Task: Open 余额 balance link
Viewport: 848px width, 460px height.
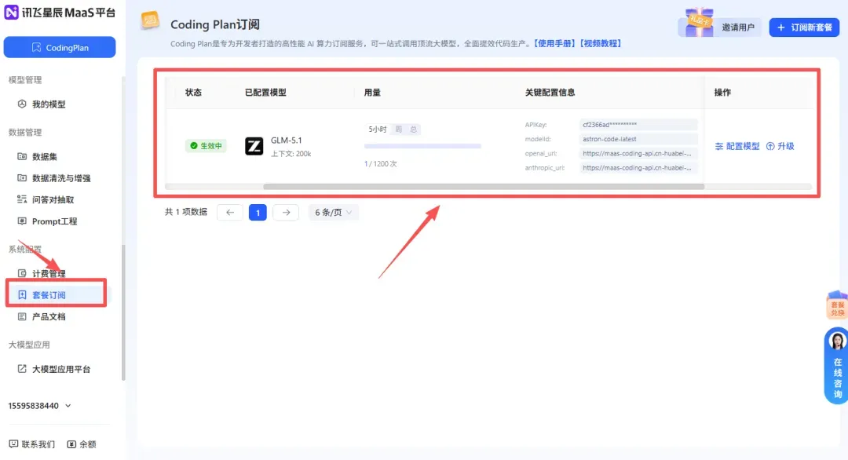Action: pyautogui.click(x=88, y=444)
